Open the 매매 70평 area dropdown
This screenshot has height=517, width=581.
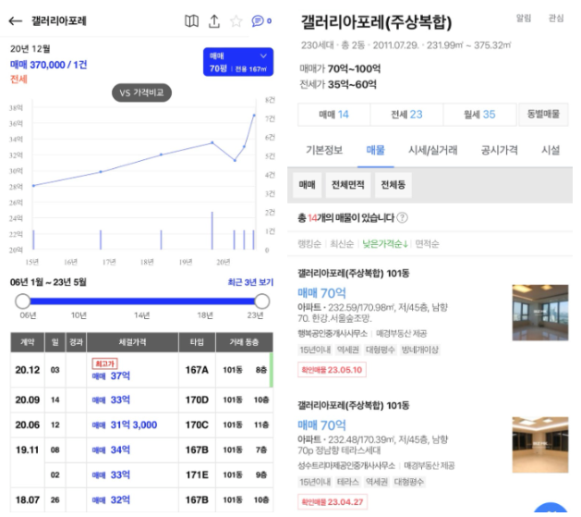pyautogui.click(x=238, y=62)
